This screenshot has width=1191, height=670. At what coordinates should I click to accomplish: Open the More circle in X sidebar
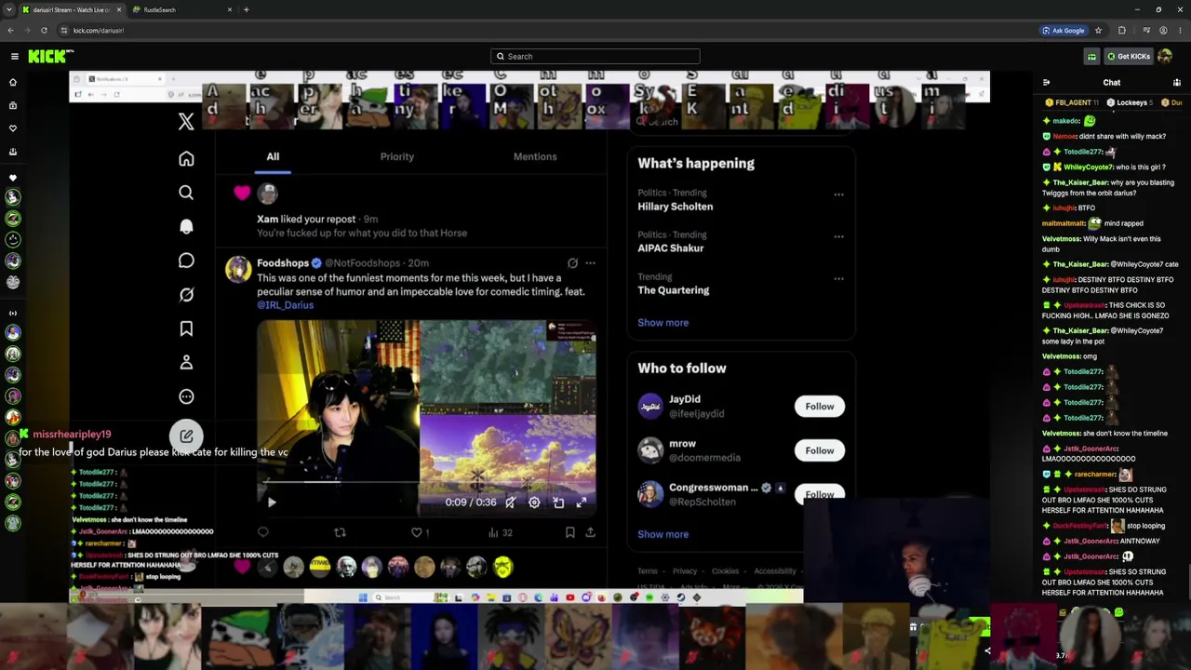186,396
